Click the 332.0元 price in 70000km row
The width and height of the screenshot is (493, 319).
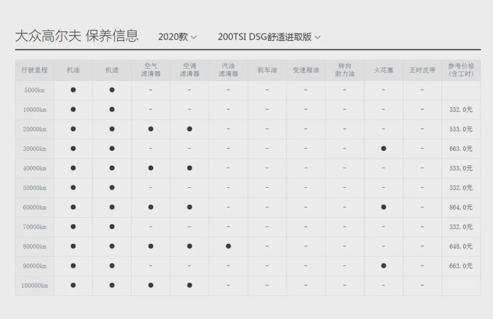461,227
